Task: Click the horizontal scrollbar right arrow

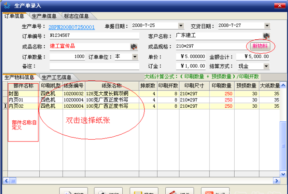Action: click(276, 181)
